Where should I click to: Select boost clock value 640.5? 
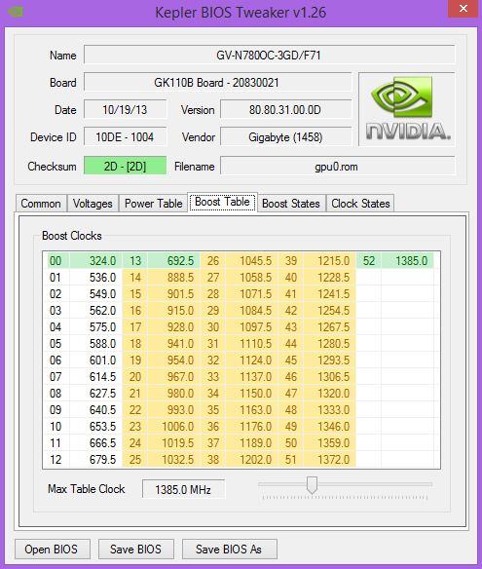click(x=95, y=409)
